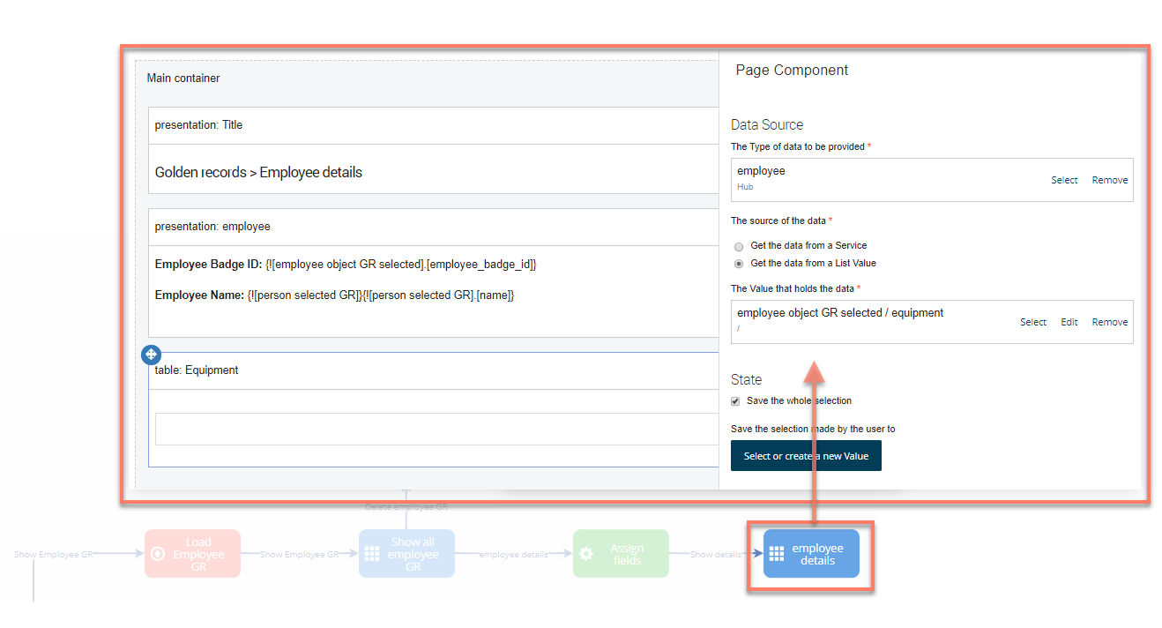Open the Show all employee GR node
The image size is (1162, 628).
coord(406,554)
